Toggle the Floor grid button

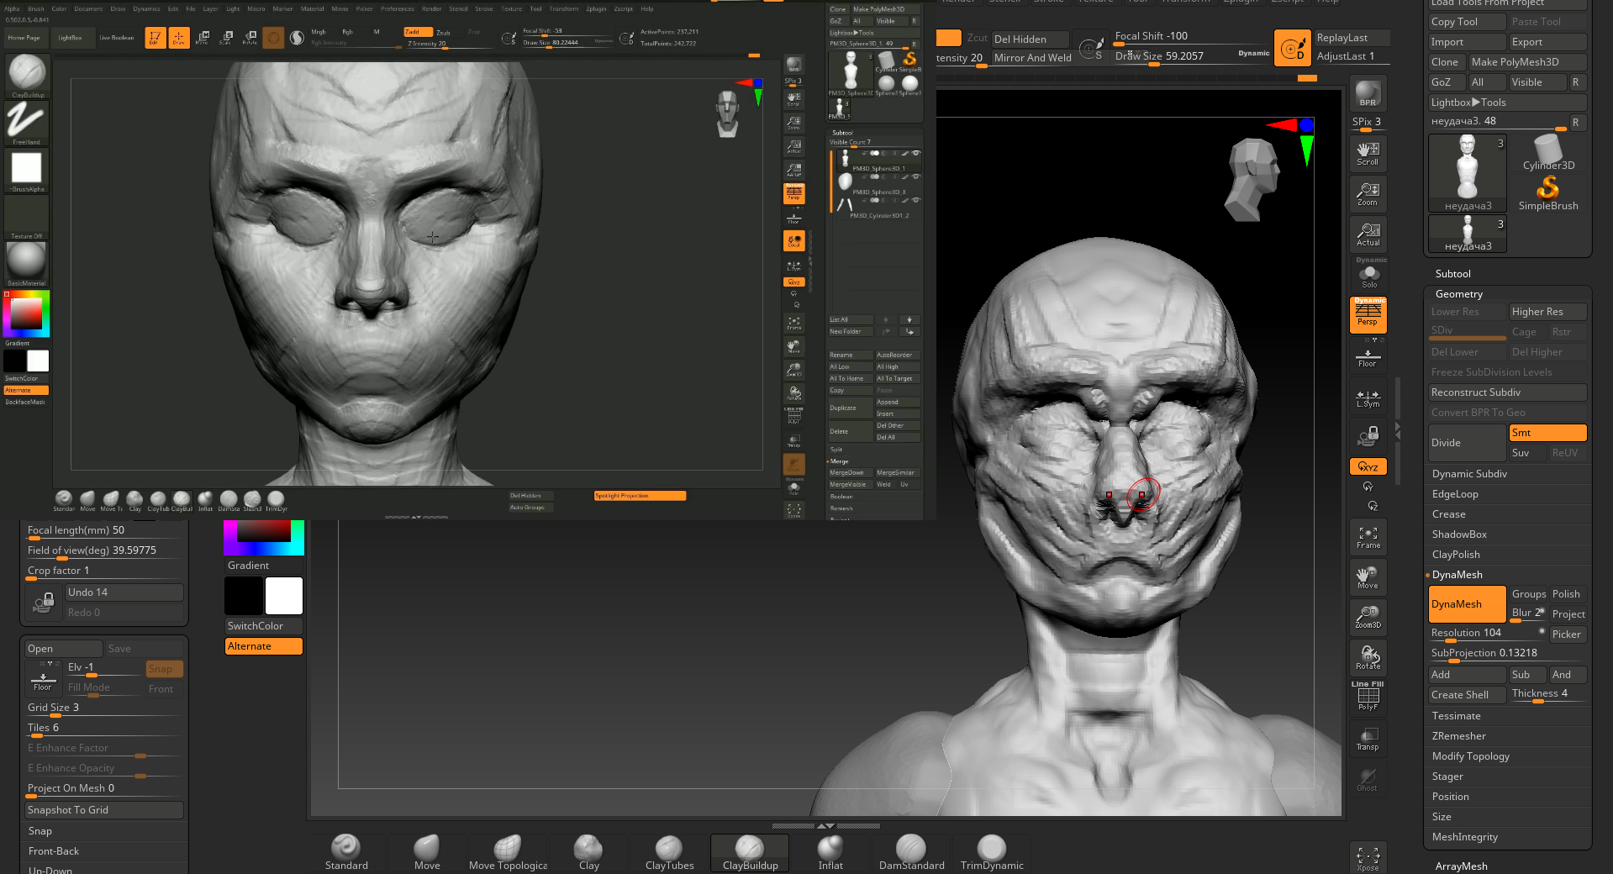1368,357
